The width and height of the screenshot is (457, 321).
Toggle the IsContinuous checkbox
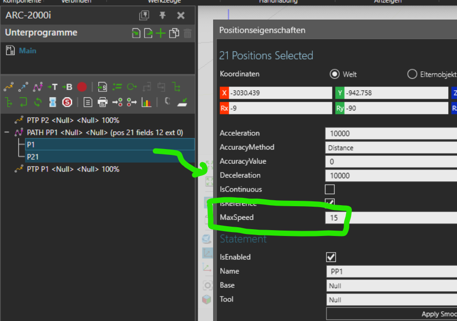(x=329, y=190)
